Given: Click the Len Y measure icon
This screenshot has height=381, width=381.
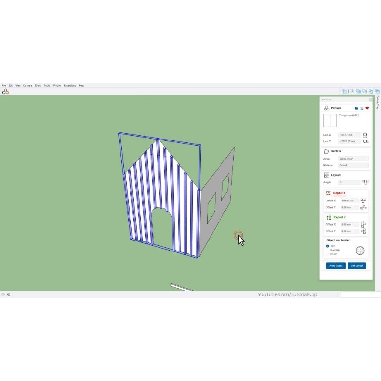Looking at the screenshot, I should tap(366, 141).
